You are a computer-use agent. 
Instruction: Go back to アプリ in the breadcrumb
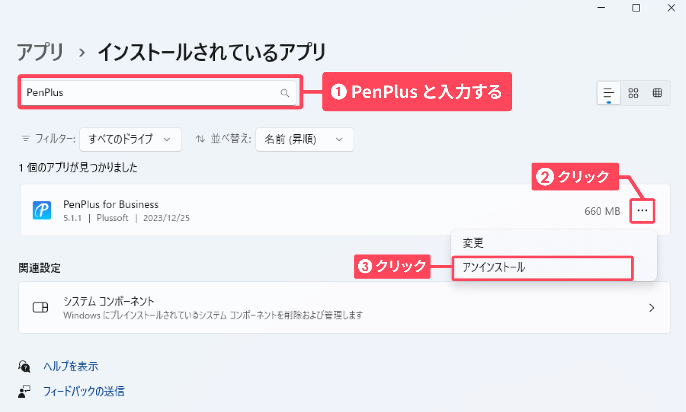pos(40,52)
